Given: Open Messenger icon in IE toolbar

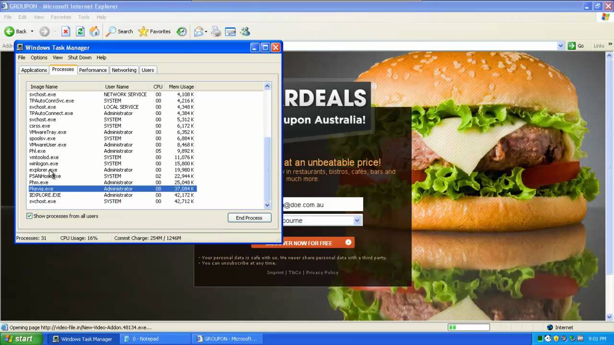Looking at the screenshot, I should click(245, 32).
